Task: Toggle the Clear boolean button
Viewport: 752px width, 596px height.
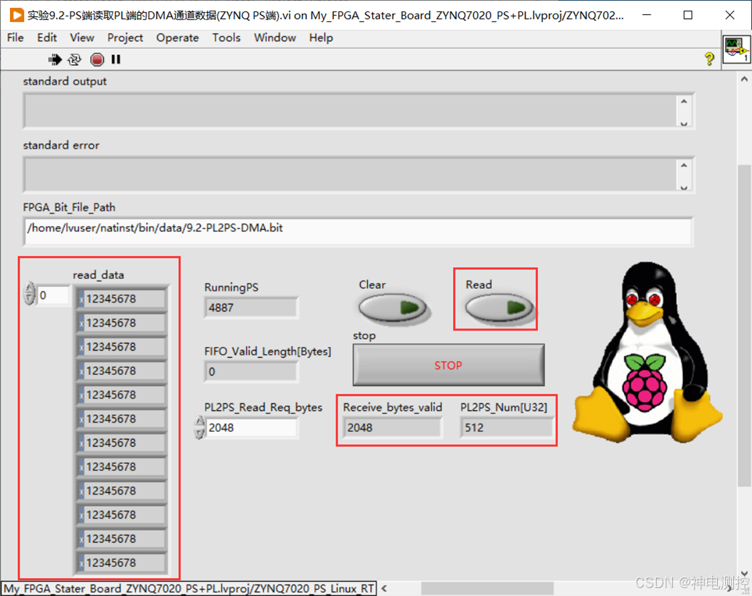Action: [392, 308]
